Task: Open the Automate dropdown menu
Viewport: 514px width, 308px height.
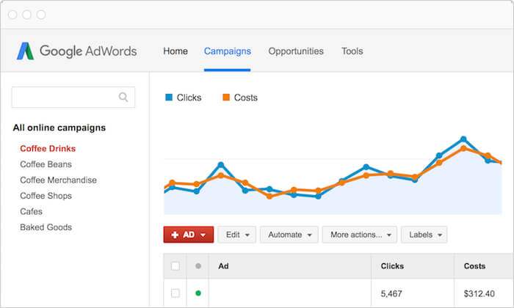Action: (x=289, y=235)
